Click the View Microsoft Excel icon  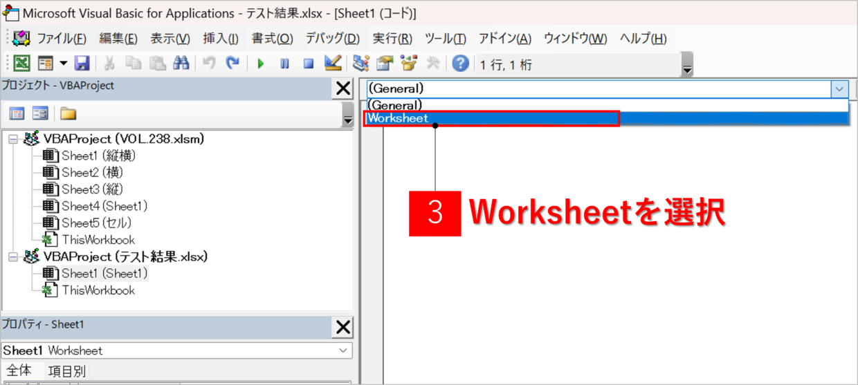(22, 64)
